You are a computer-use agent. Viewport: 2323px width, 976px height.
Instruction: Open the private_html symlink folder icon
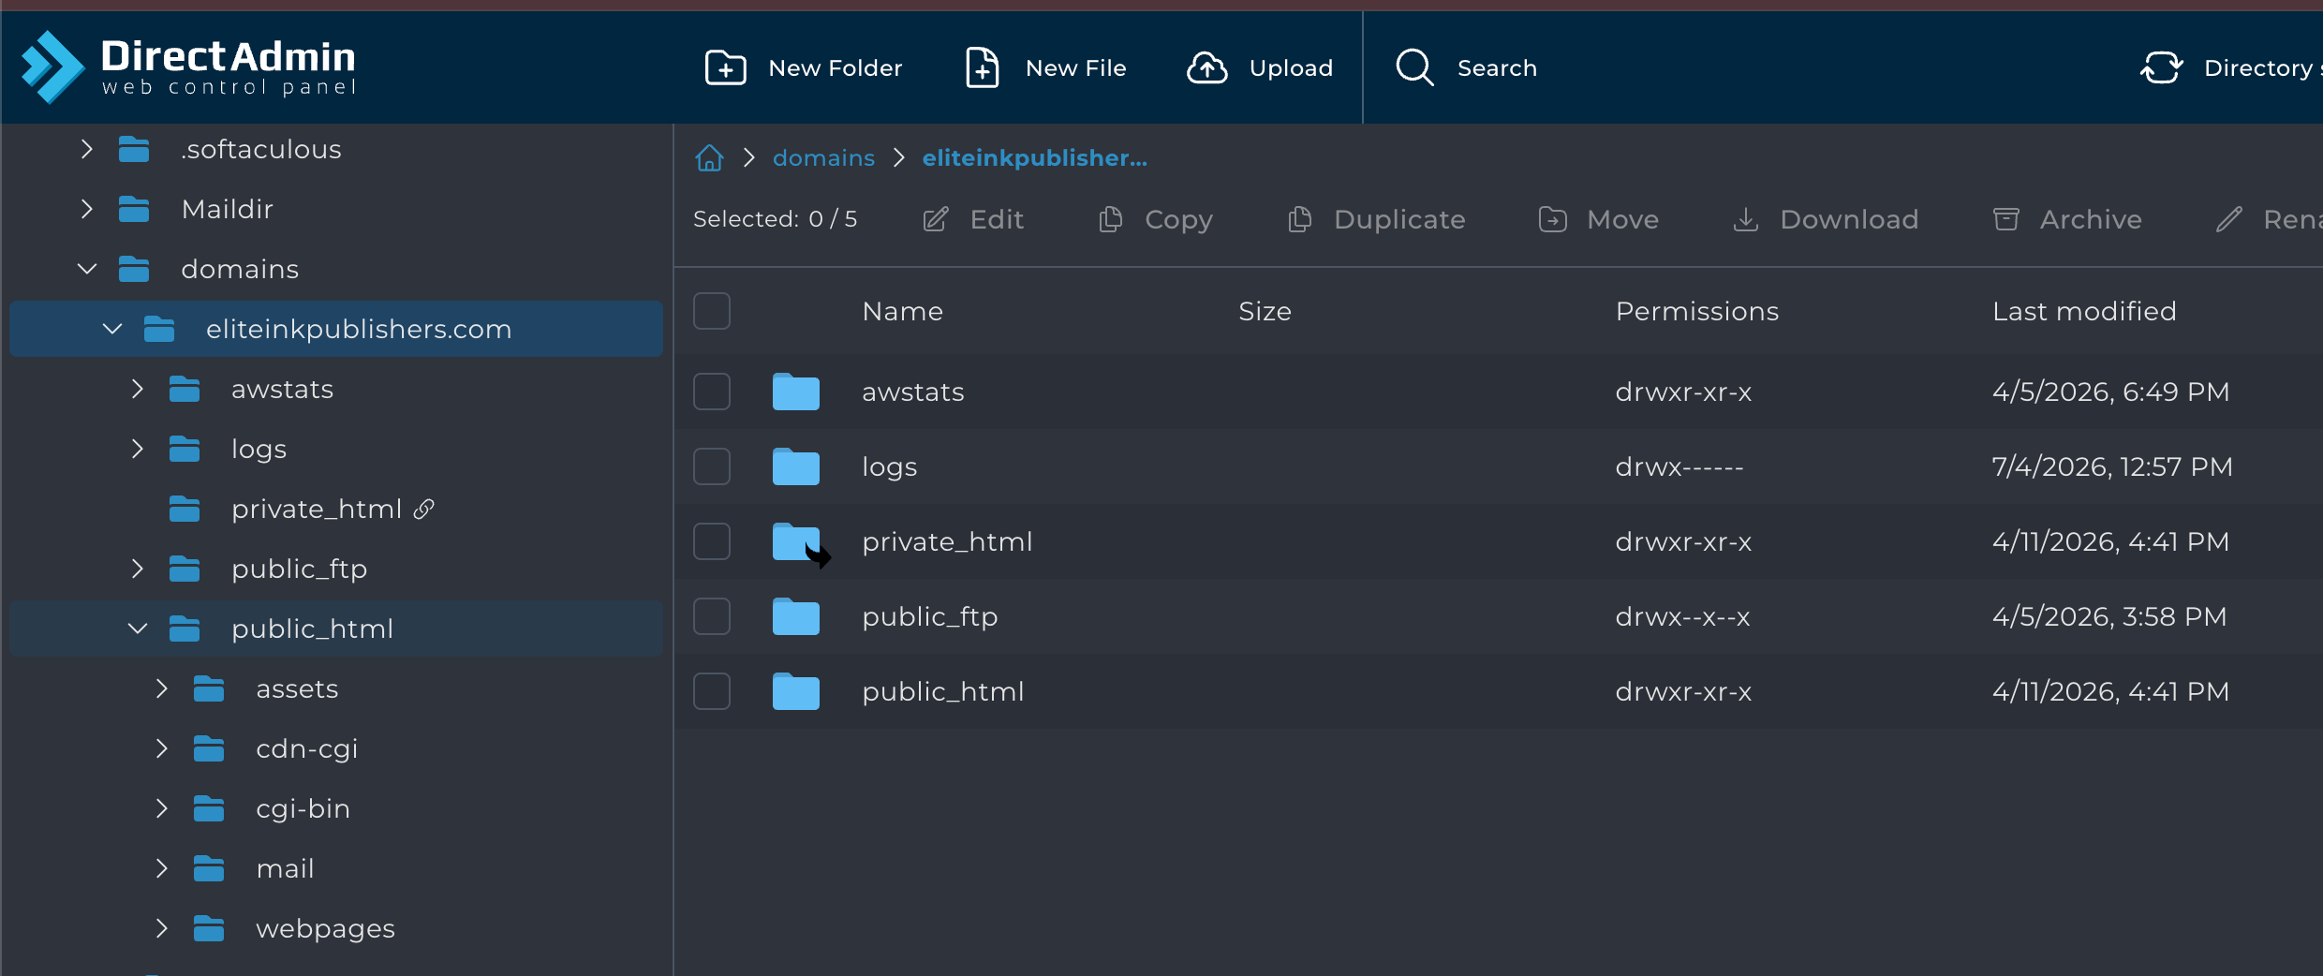pyautogui.click(x=797, y=542)
